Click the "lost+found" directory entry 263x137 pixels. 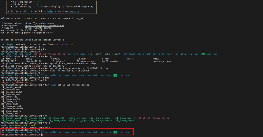click(129, 54)
